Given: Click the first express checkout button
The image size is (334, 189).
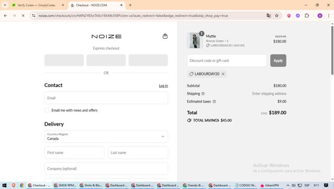Looking at the screenshot, I should pyautogui.click(x=64, y=60).
